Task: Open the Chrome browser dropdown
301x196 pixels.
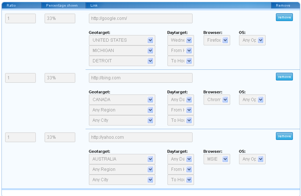Action: 217,100
